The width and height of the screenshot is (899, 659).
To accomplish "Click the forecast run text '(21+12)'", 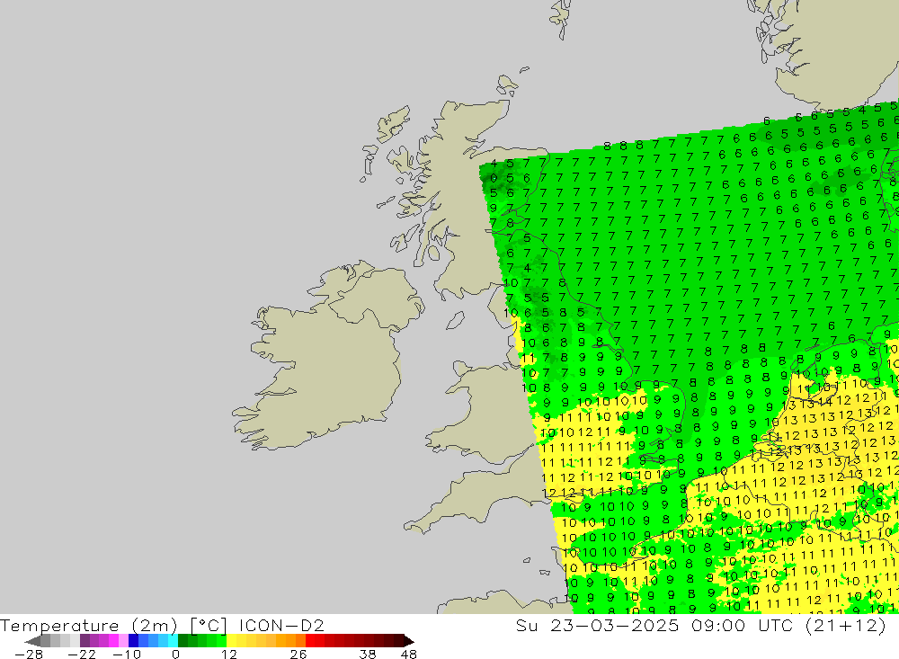I will [846, 625].
